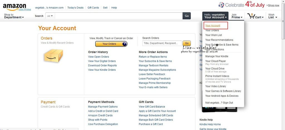The image size is (285, 130).
Task: Open the Gift Cards top navigation link
Action: [93, 7]
